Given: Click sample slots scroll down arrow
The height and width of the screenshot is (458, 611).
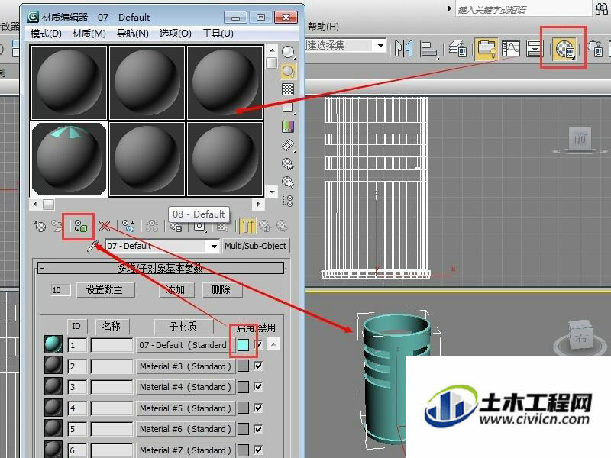Looking at the screenshot, I should point(272,192).
